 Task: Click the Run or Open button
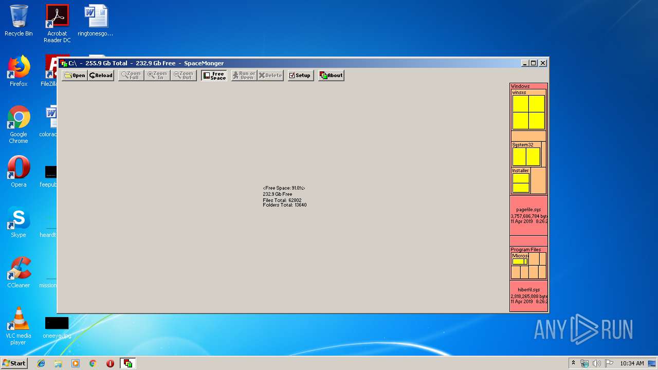[x=244, y=76]
